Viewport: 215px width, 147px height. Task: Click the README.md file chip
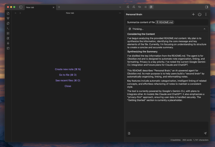pos(164,22)
